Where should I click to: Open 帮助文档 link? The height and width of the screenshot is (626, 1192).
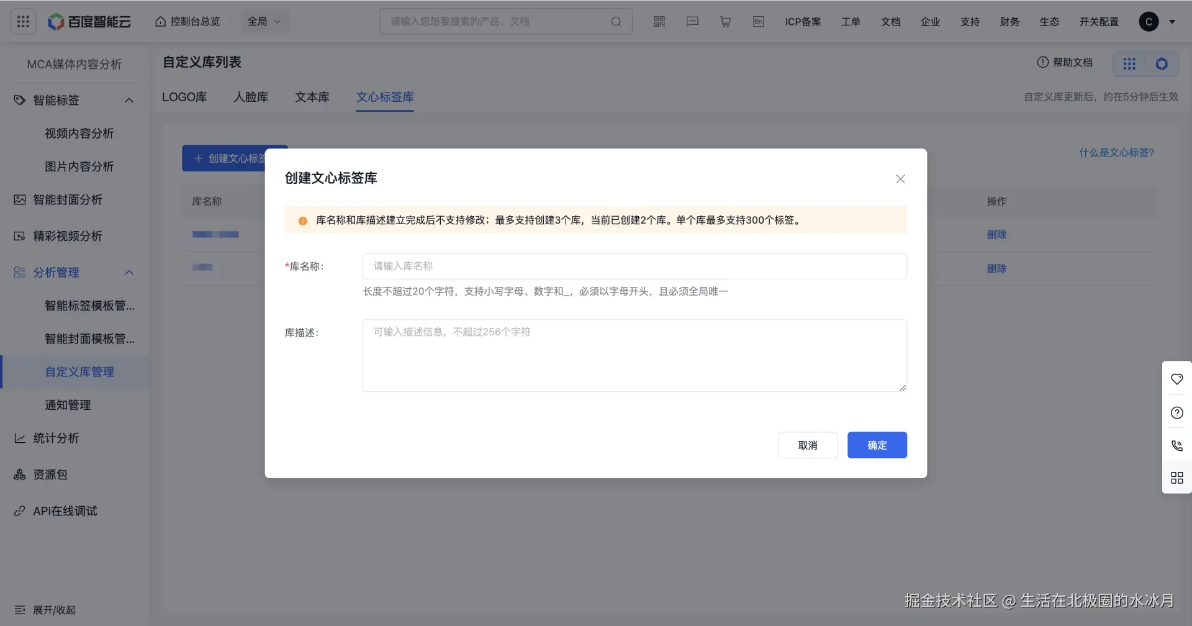click(x=1065, y=62)
